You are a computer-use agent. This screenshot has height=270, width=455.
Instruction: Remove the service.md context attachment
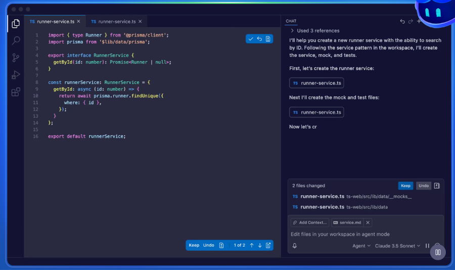point(368,223)
